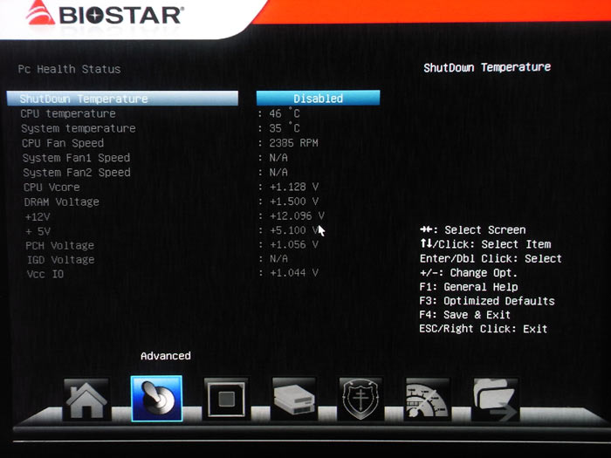The height and width of the screenshot is (458, 611).
Task: Open the Security shield icon
Action: pos(360,400)
